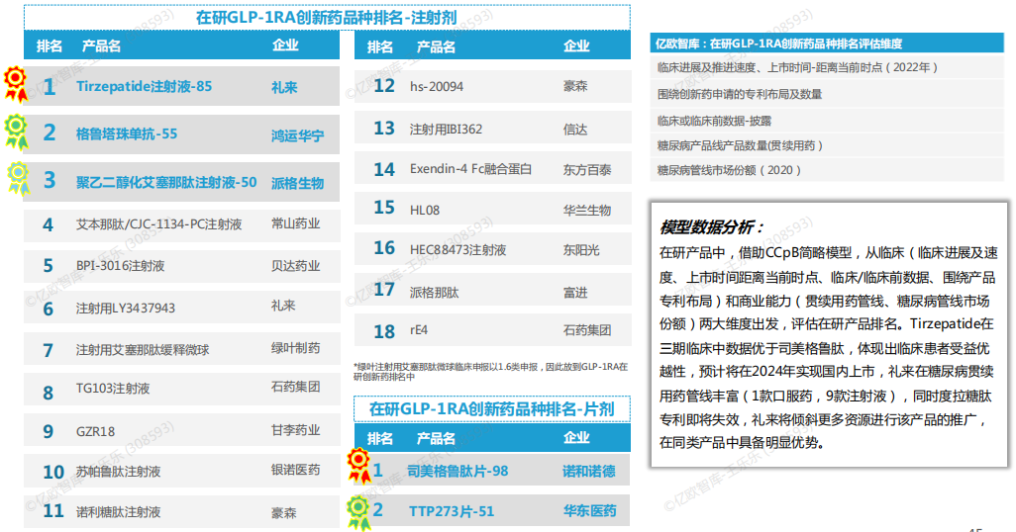
Task: Click company 信达 in rank 13 row
Action: [575, 130]
